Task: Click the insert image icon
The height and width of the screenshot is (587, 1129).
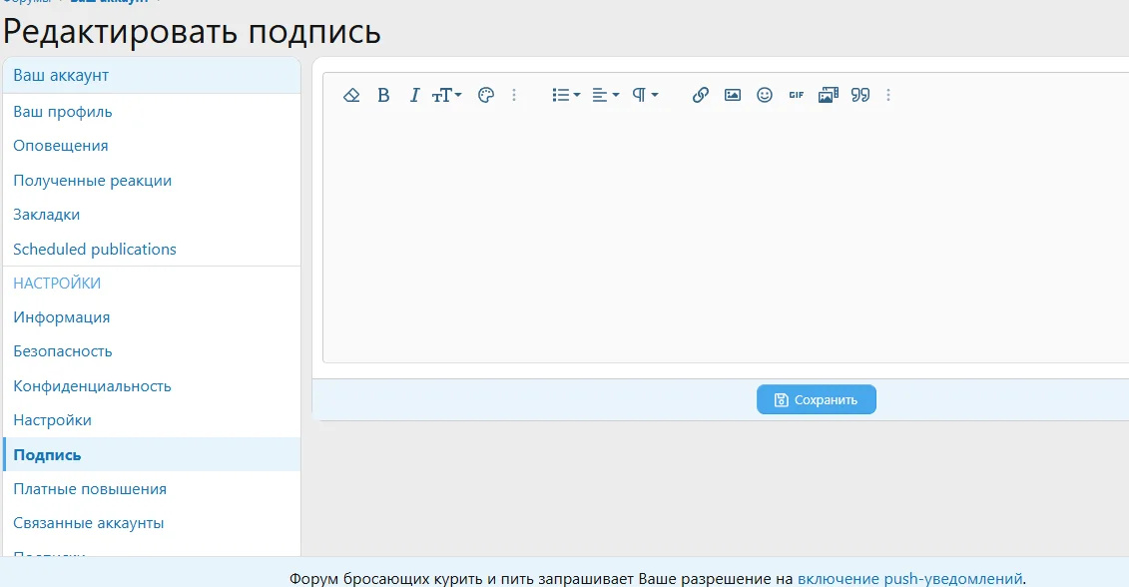Action: click(733, 95)
